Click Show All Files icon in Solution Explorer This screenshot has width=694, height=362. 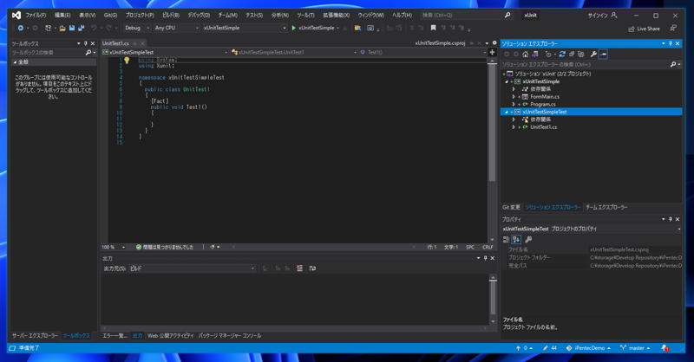(581, 54)
